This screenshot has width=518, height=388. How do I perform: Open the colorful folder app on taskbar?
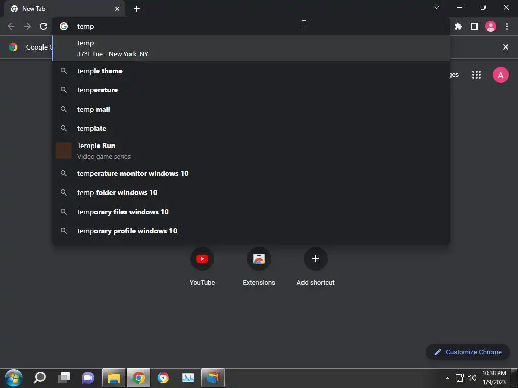tap(213, 378)
